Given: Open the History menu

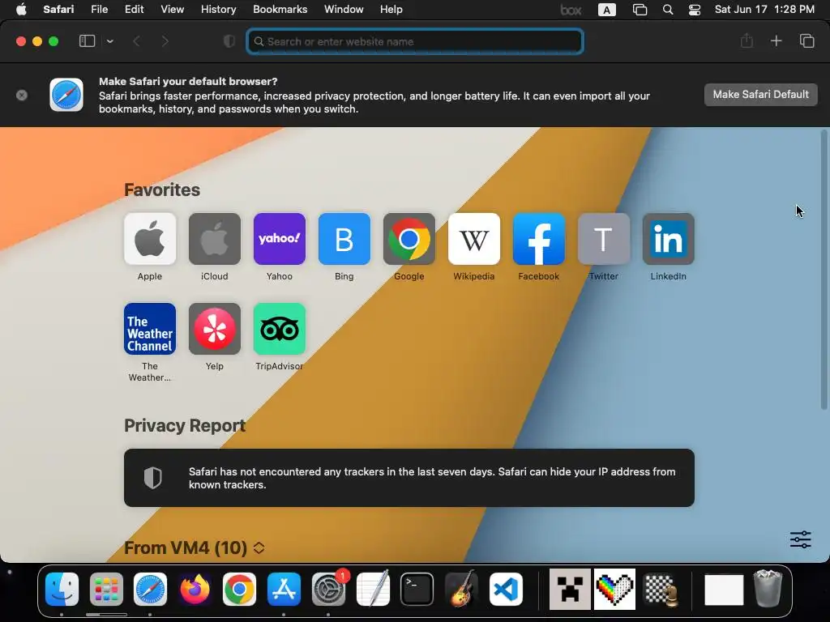Looking at the screenshot, I should (x=218, y=10).
